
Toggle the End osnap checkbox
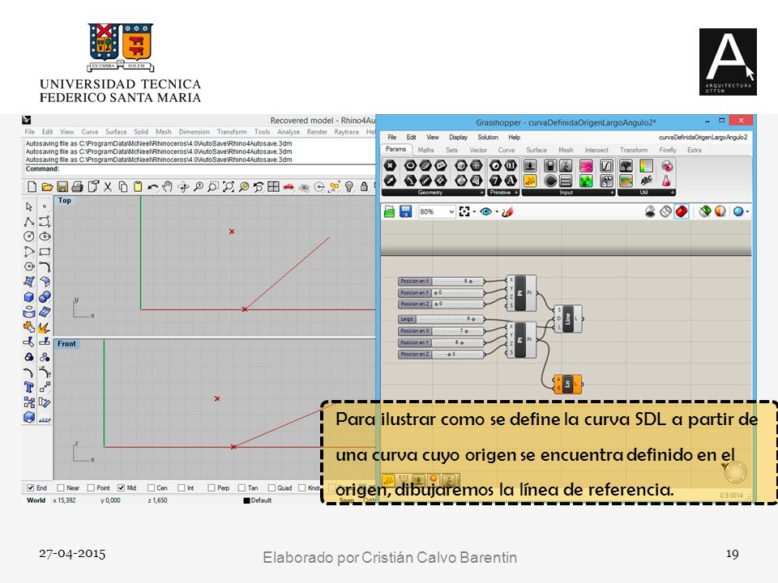31,487
